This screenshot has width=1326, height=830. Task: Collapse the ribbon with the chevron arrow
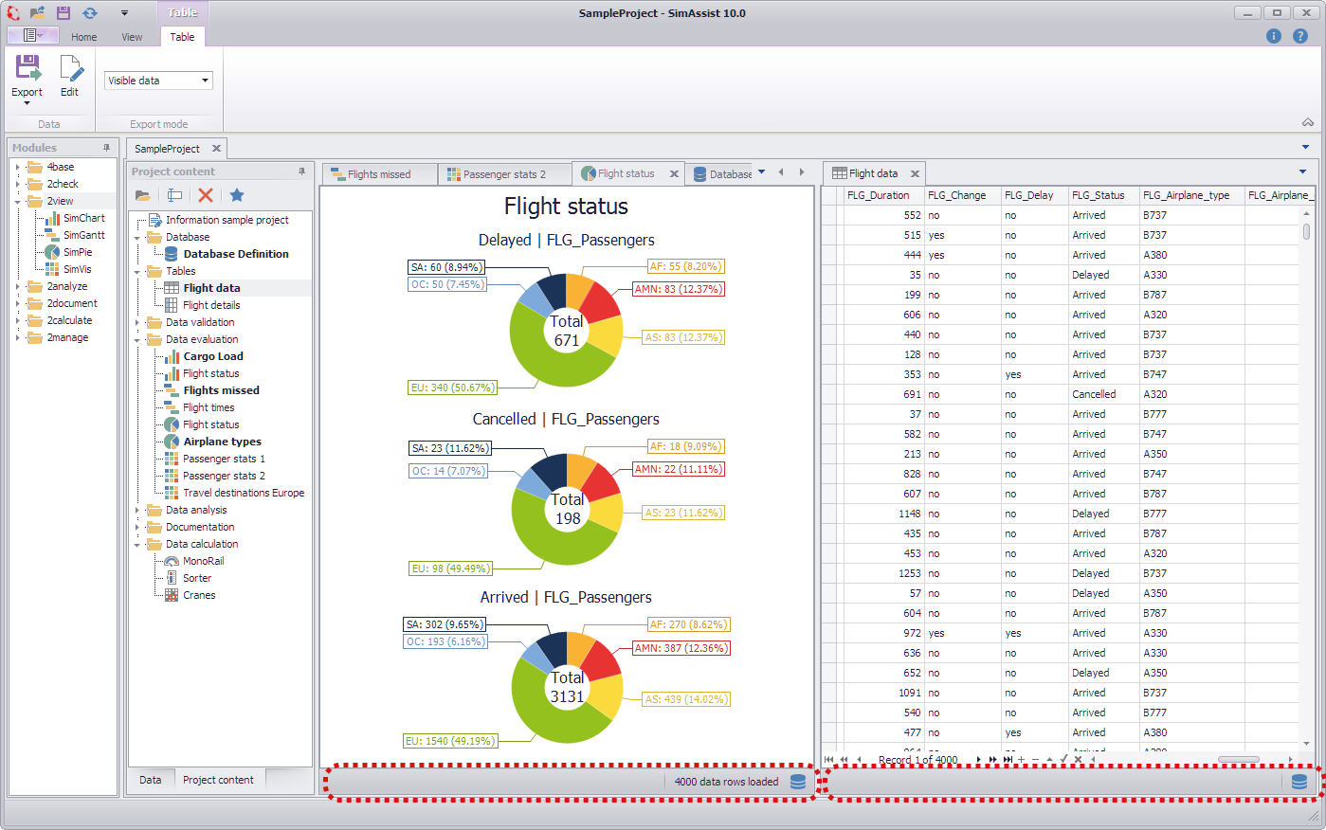tap(1308, 122)
